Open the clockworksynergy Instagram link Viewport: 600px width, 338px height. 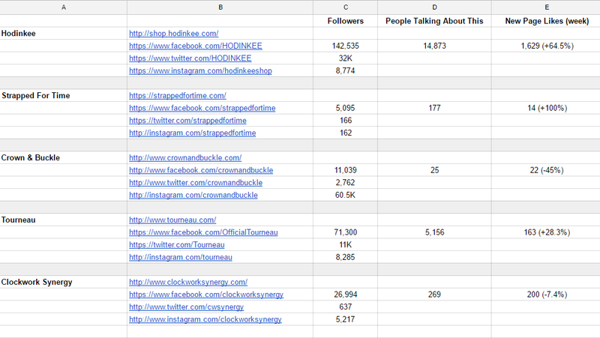205,319
